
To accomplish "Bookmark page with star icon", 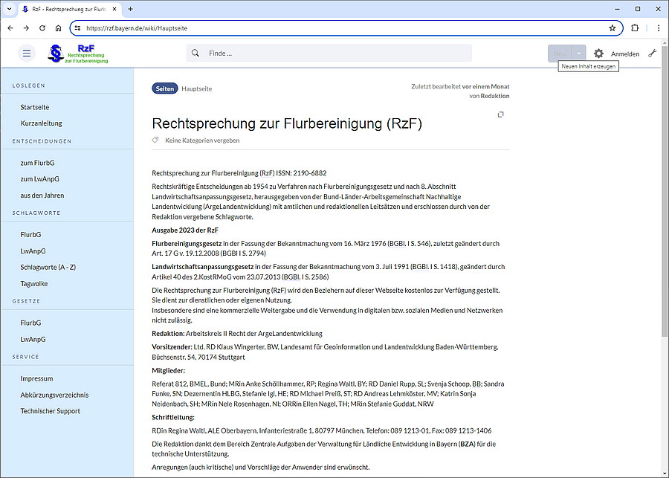I will [x=613, y=28].
